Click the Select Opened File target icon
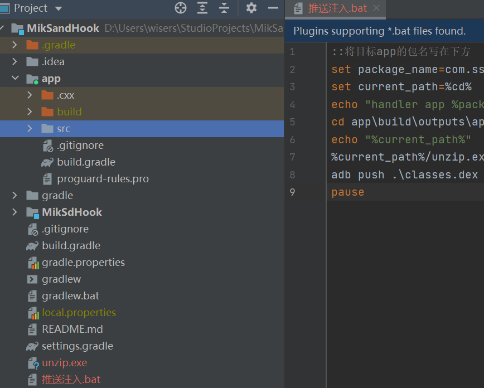The width and height of the screenshot is (484, 388). click(x=181, y=8)
